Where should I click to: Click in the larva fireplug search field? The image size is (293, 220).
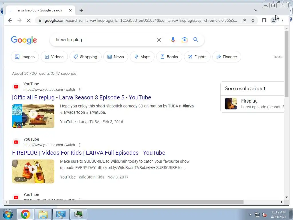105,40
